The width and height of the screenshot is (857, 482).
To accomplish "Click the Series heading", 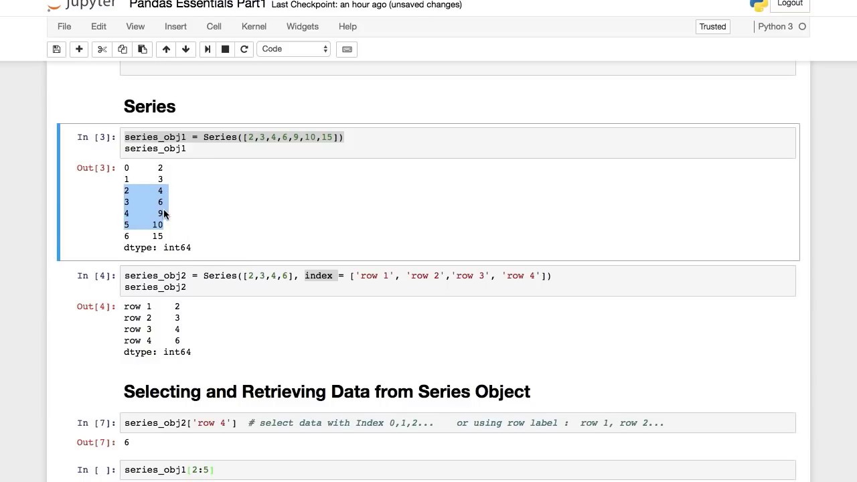I will 149,106.
